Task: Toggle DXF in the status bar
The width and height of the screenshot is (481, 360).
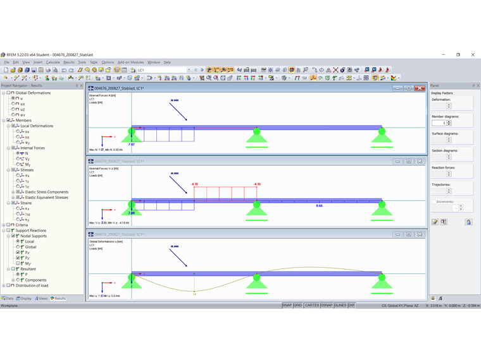Action: click(351, 306)
